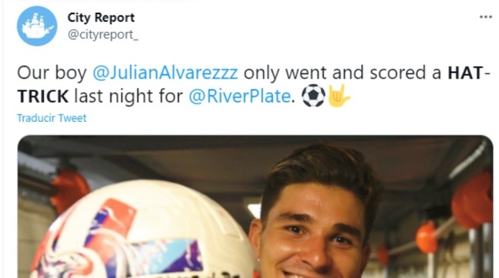Click the bold word TRICK
499x278 pixels.
pos(43,96)
